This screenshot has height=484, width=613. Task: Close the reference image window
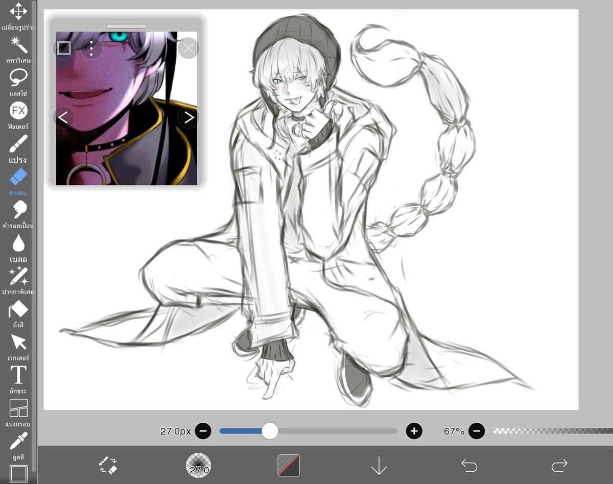(188, 49)
